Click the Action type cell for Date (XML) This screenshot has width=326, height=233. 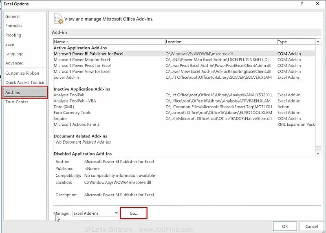(283, 107)
